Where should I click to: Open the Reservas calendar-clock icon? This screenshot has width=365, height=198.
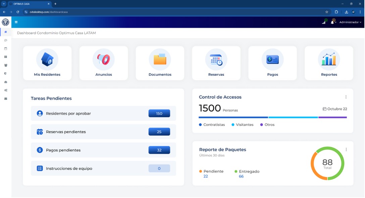[216, 59]
